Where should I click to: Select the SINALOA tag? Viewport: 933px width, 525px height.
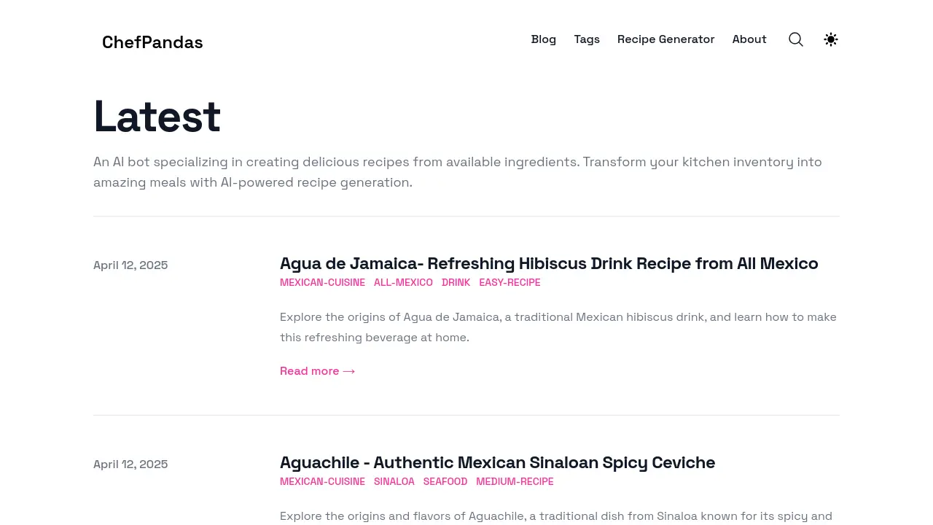(394, 481)
